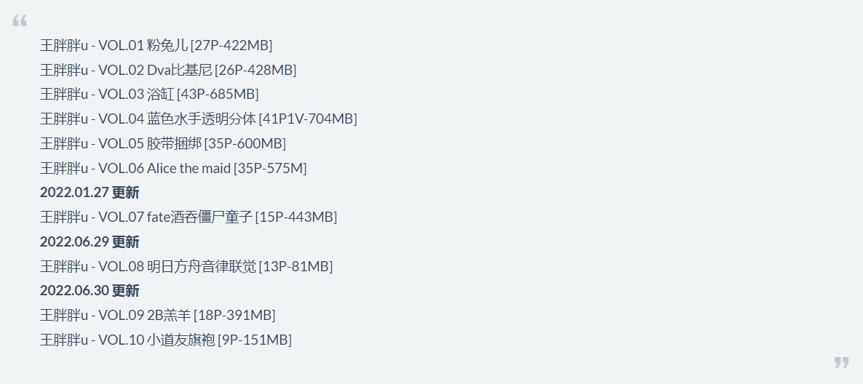Click the [41P1V-704MB] size label
This screenshot has width=863, height=384.
[x=309, y=119]
